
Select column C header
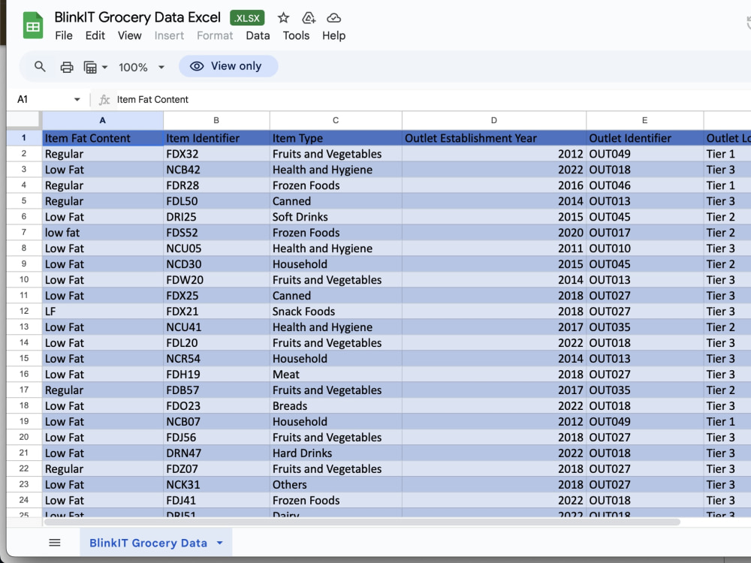point(336,120)
